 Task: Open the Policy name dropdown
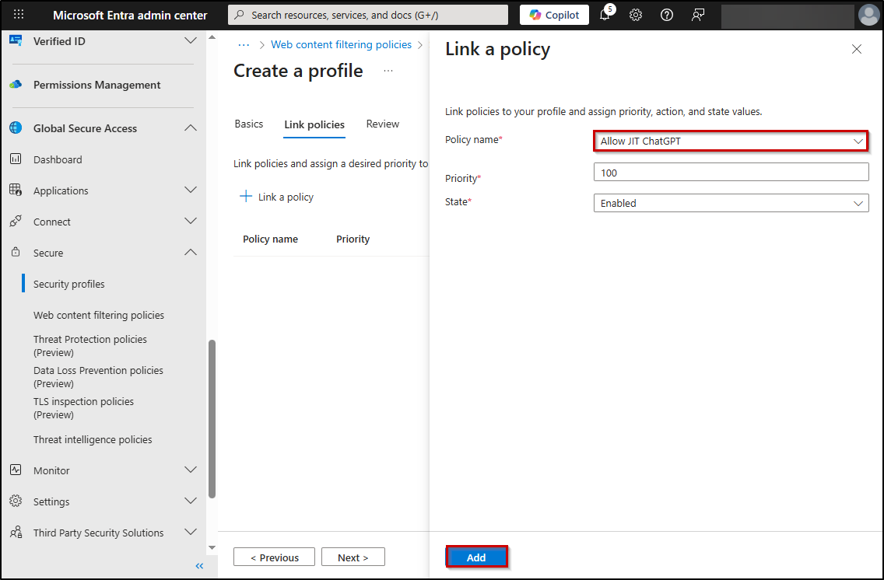pos(730,142)
